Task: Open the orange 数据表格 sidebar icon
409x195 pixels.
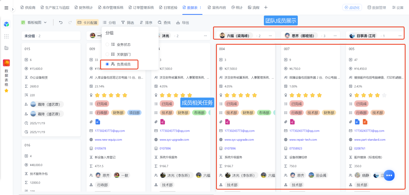Action: point(6,63)
